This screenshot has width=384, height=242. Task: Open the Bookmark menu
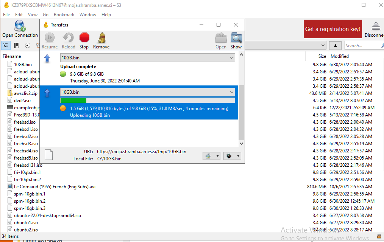(x=64, y=14)
